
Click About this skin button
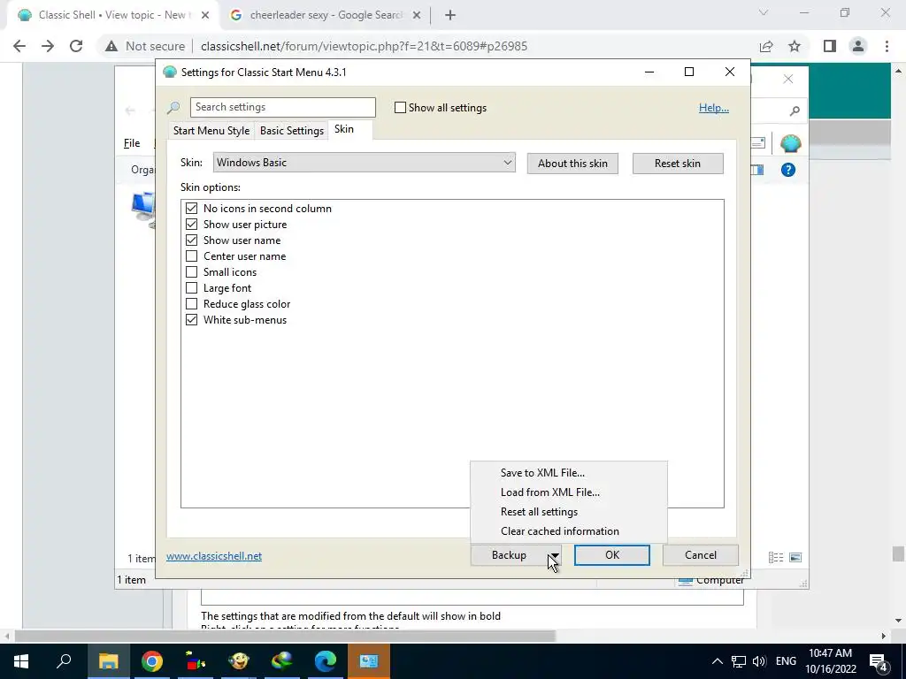tap(572, 164)
